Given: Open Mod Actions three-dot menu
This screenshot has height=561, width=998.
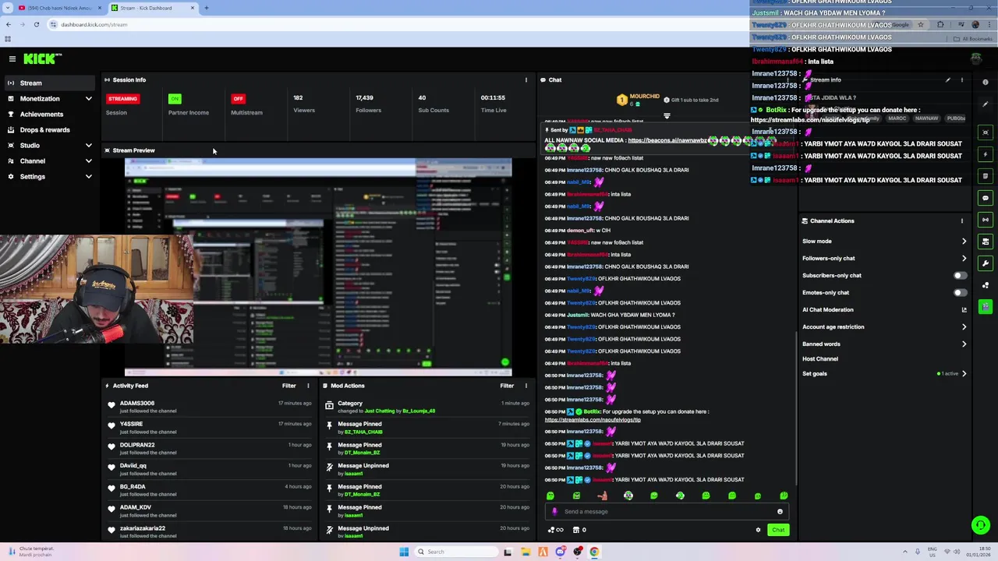Looking at the screenshot, I should (526, 386).
